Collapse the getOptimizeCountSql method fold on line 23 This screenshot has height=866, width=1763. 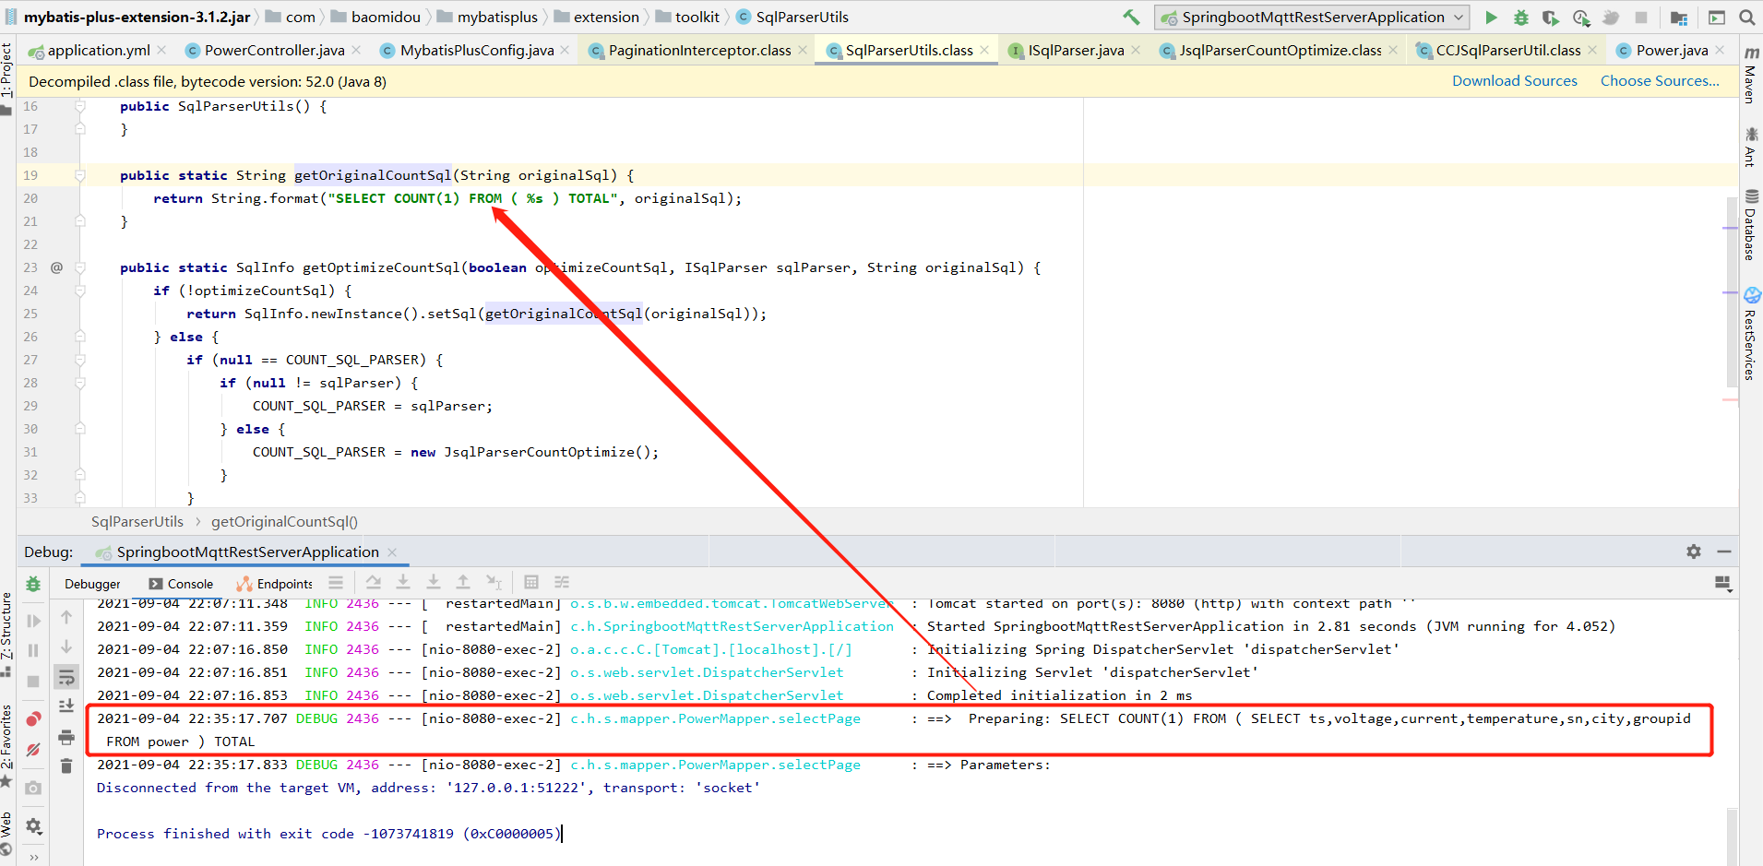[80, 267]
